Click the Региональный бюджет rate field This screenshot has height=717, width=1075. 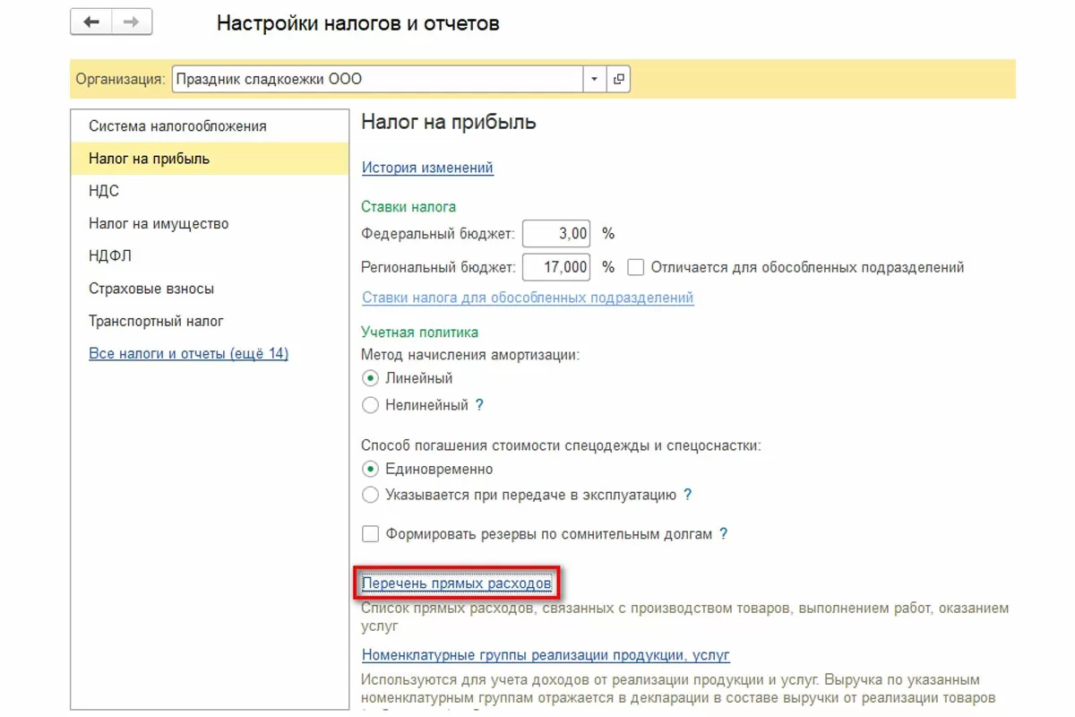[556, 267]
